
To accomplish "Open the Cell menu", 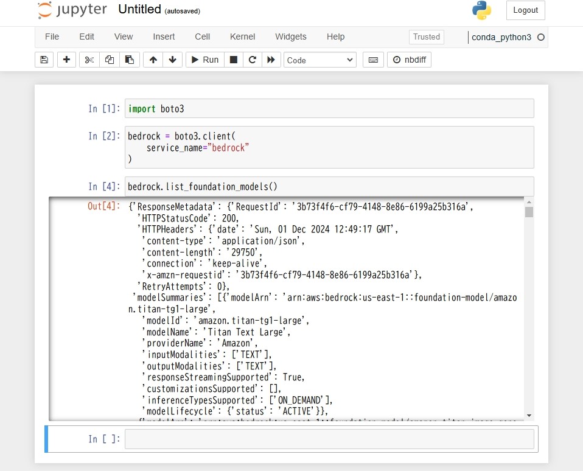I will tap(202, 37).
